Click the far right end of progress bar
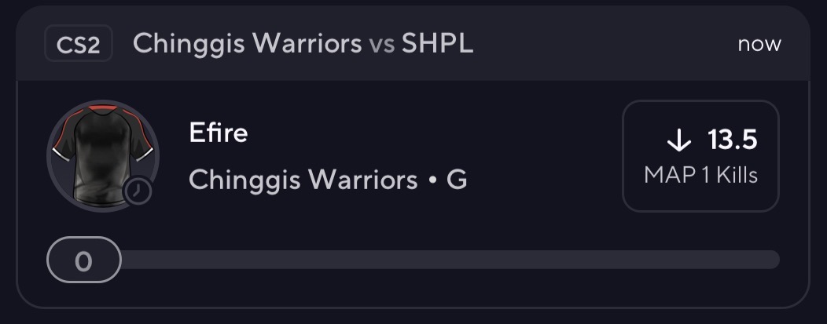 click(x=772, y=260)
